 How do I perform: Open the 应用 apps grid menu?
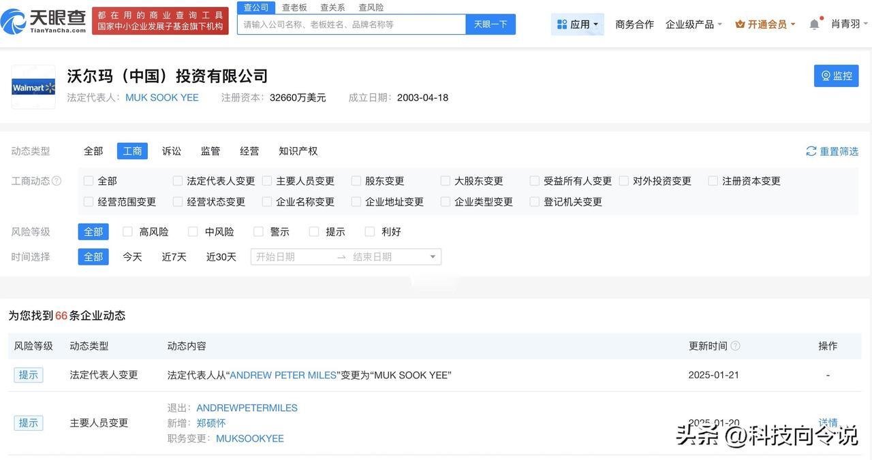click(x=577, y=24)
